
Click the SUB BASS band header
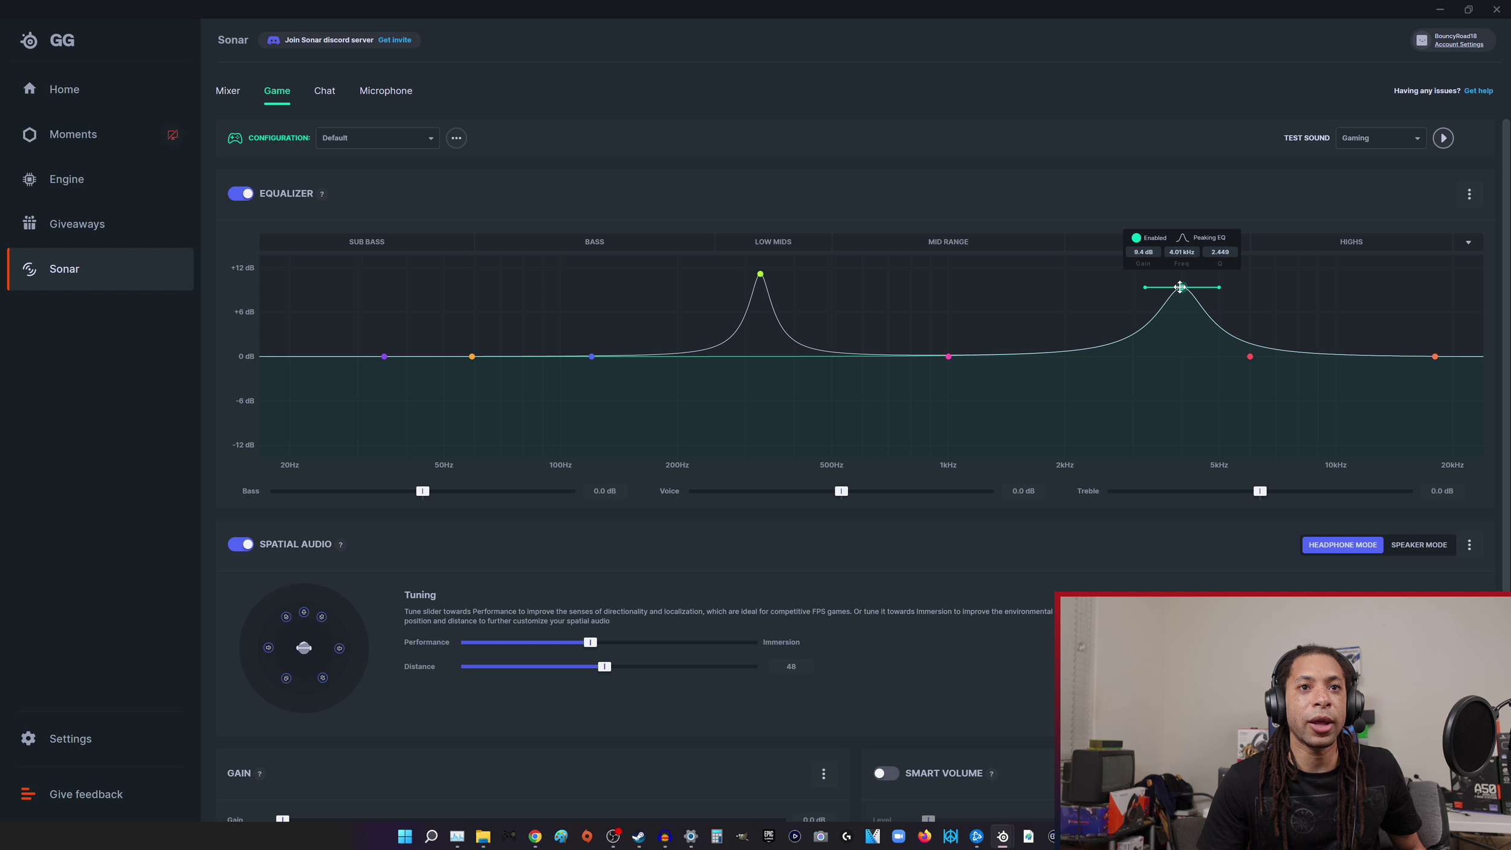click(366, 242)
